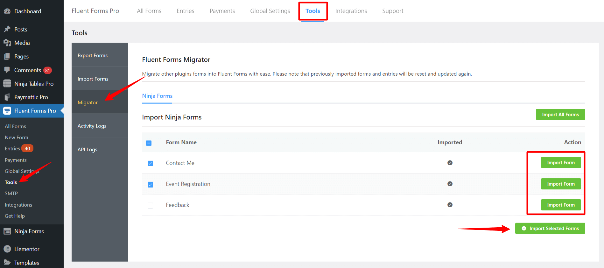Click the Ninja Forms sidebar icon
604x268 pixels.
[x=7, y=231]
